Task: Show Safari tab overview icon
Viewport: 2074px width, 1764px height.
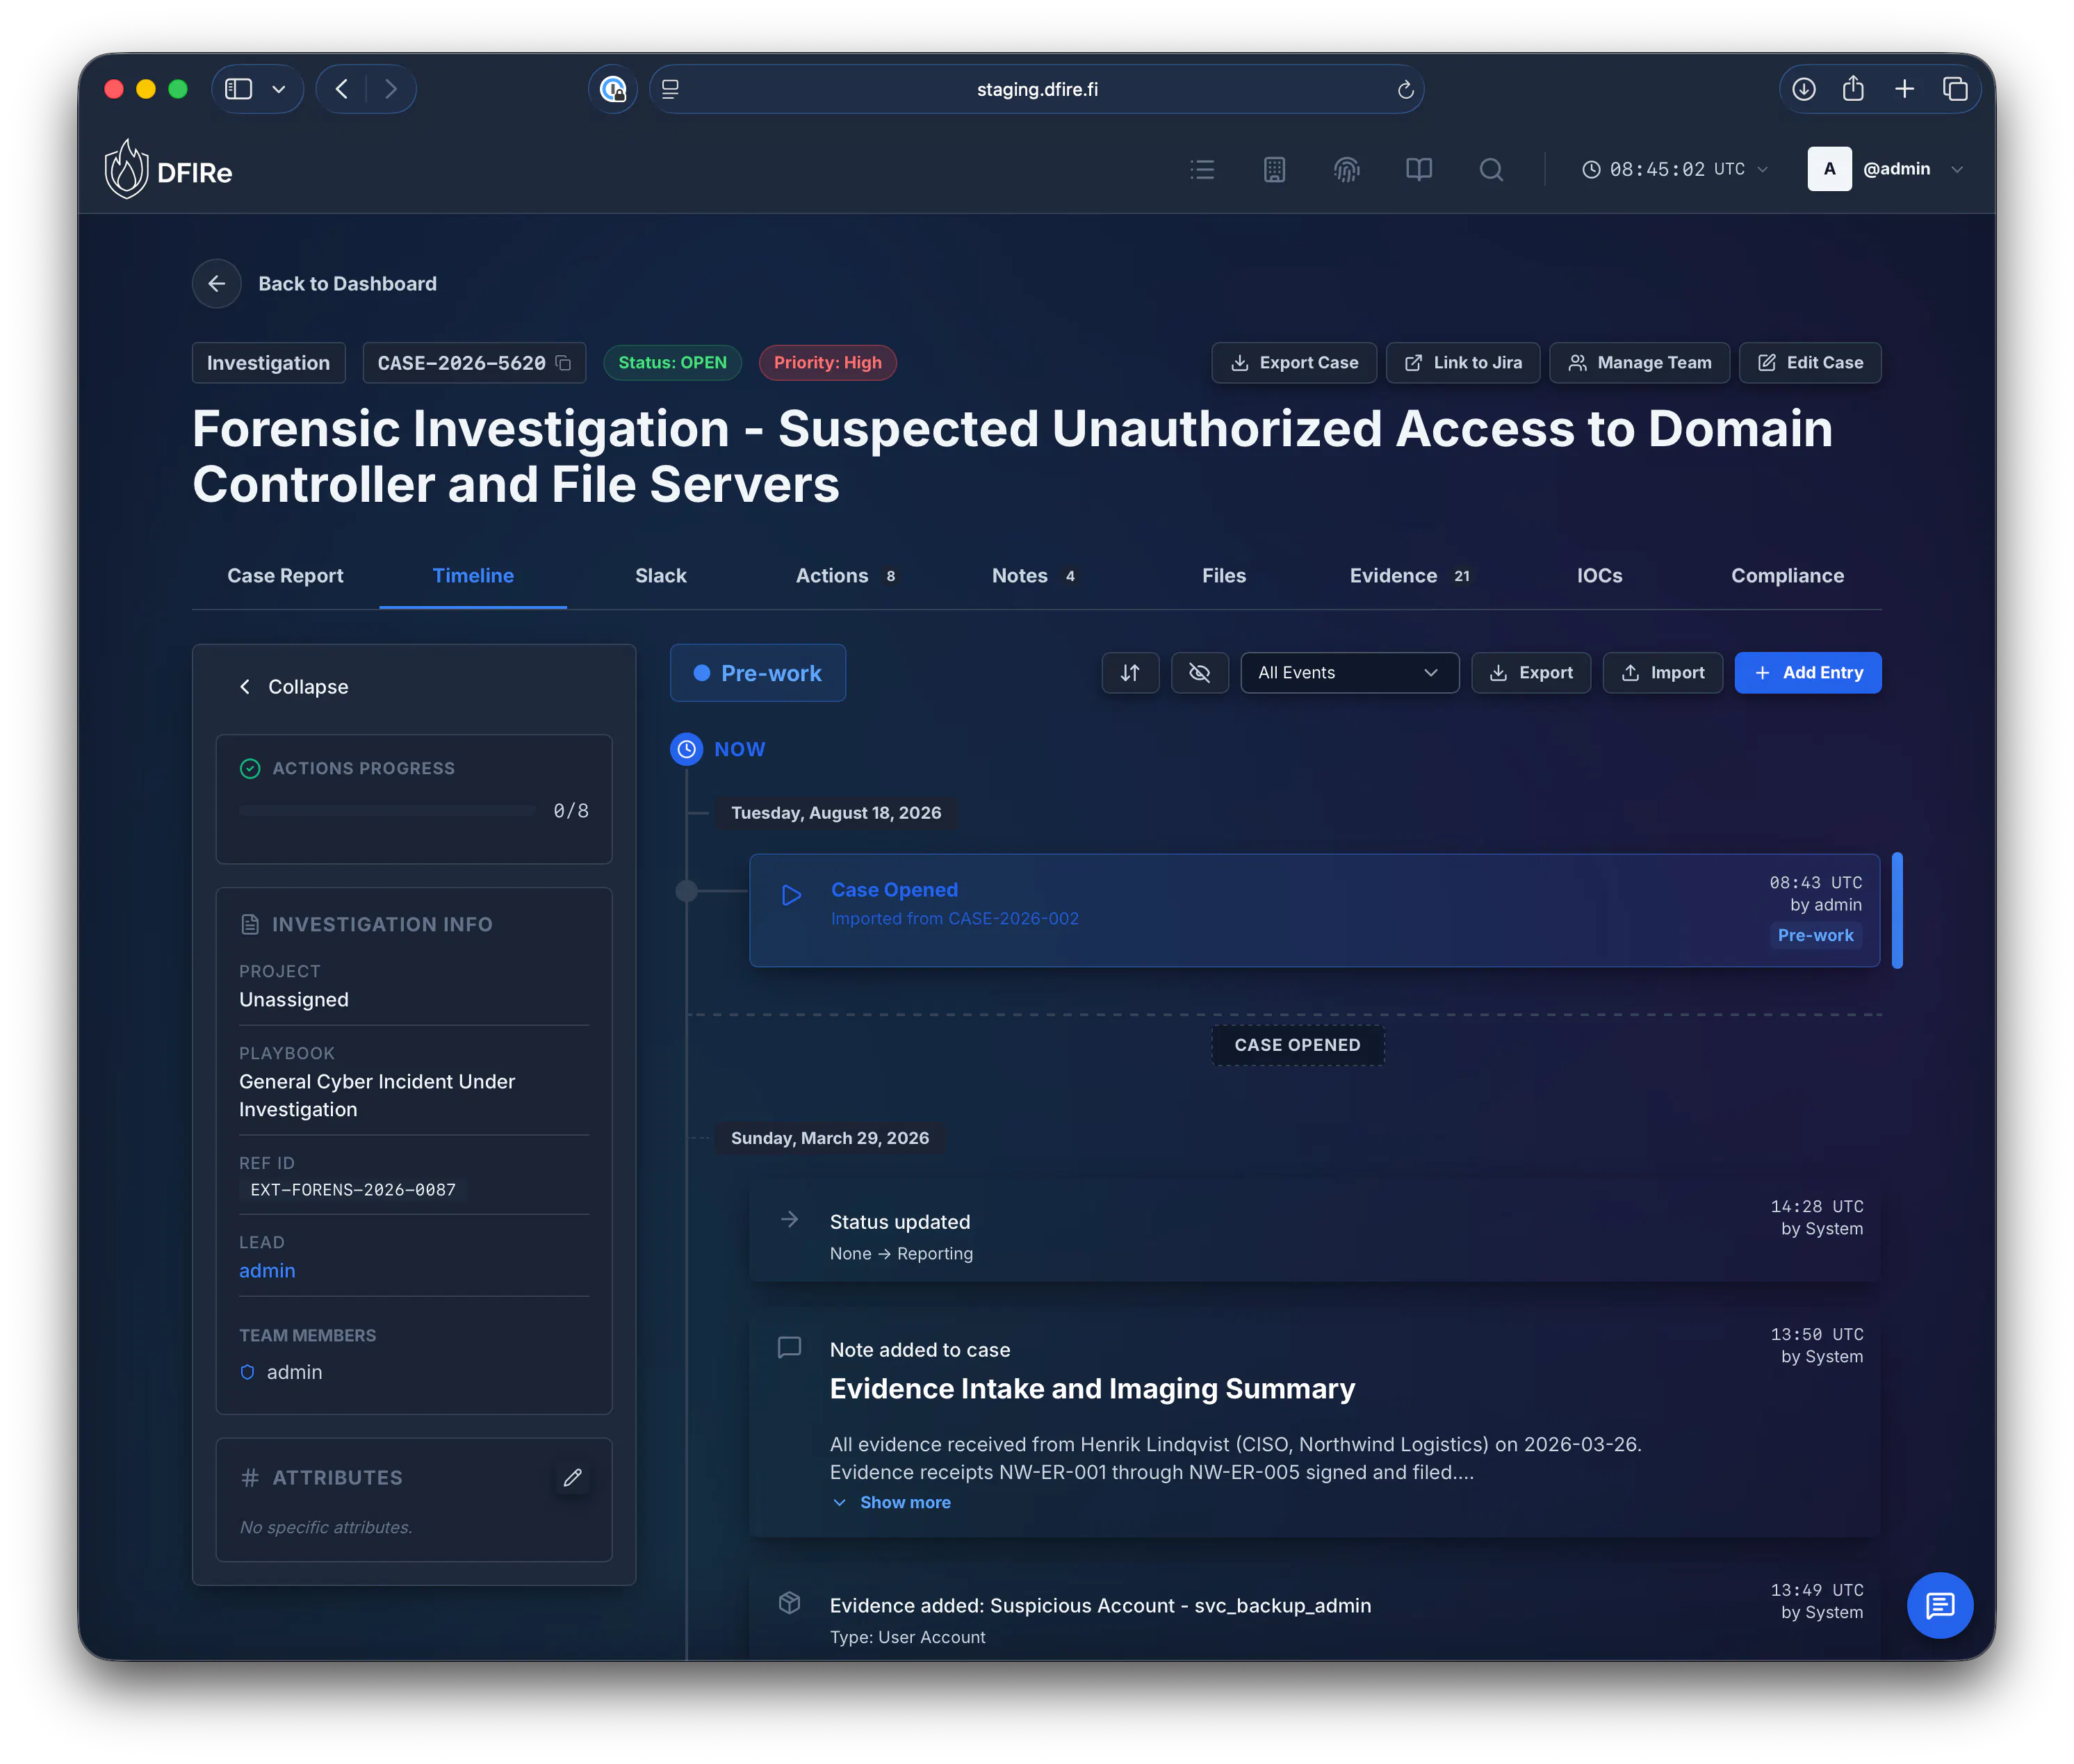Action: click(1955, 89)
